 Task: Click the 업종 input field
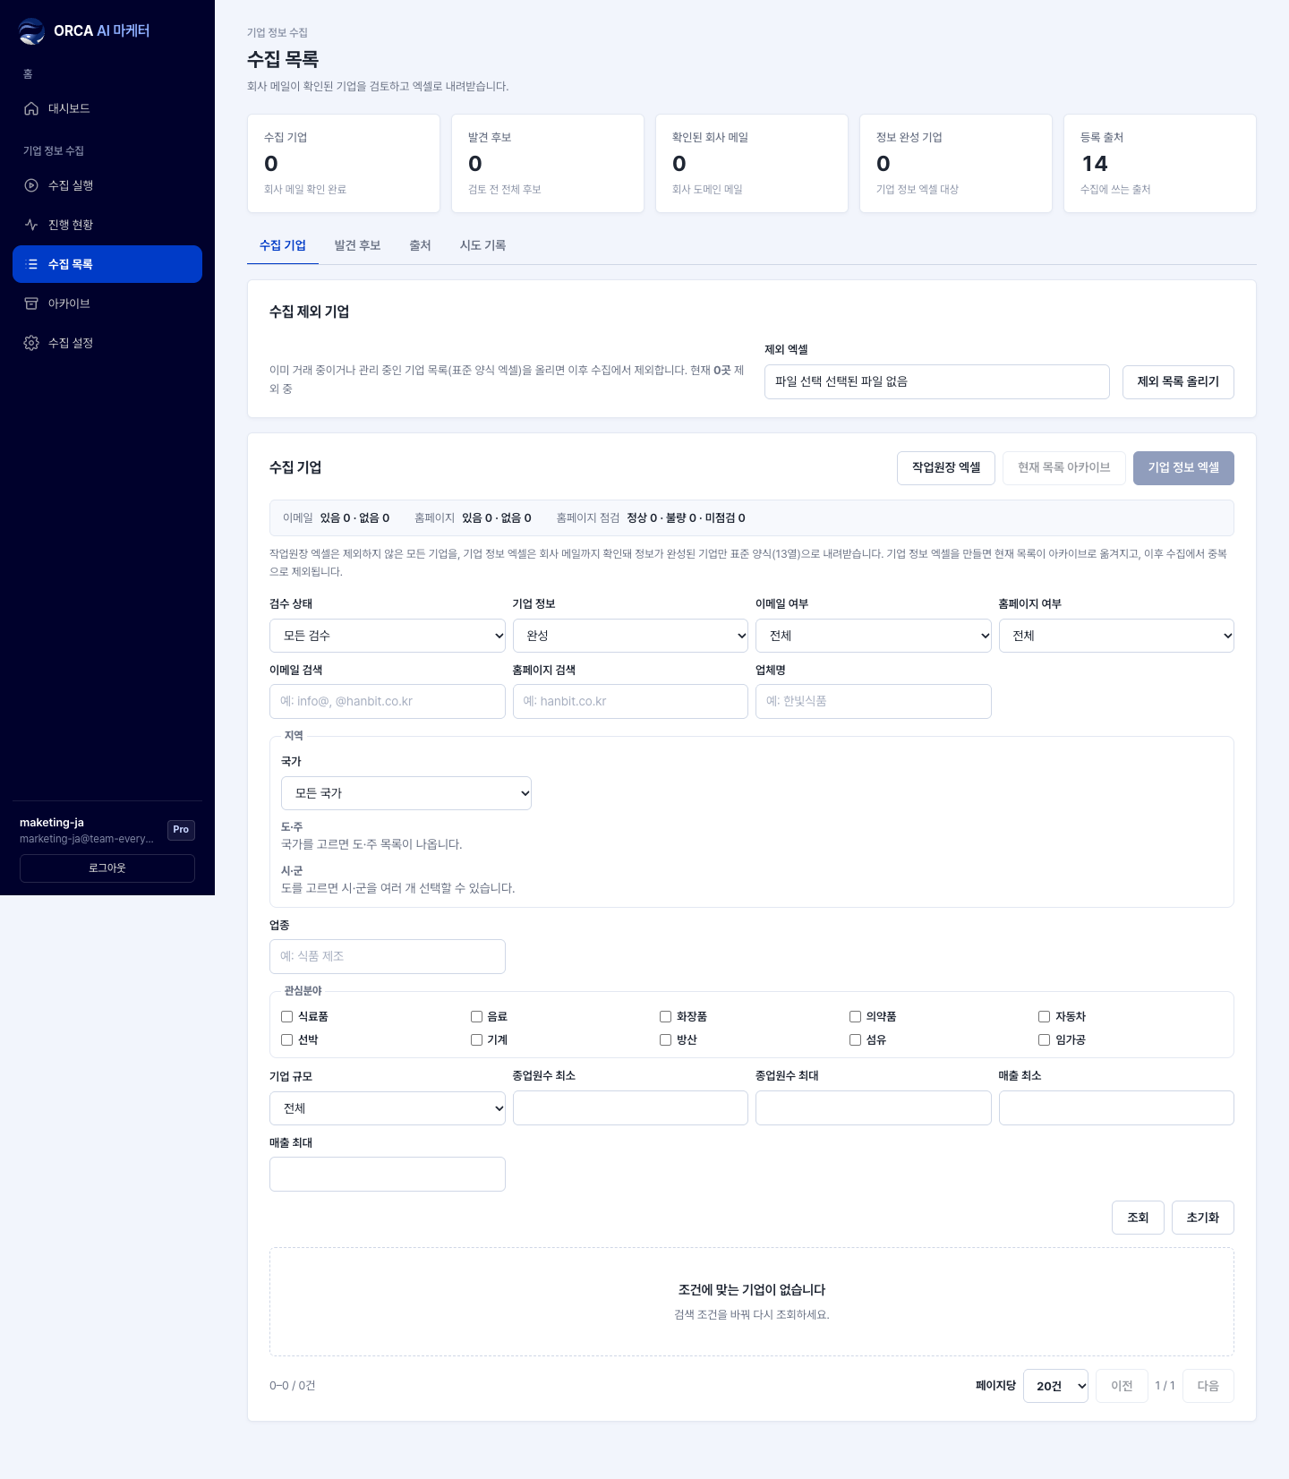[388, 956]
